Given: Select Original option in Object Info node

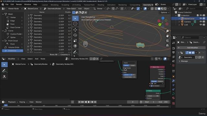Looking at the screenshot, I should [x=154, y=81].
